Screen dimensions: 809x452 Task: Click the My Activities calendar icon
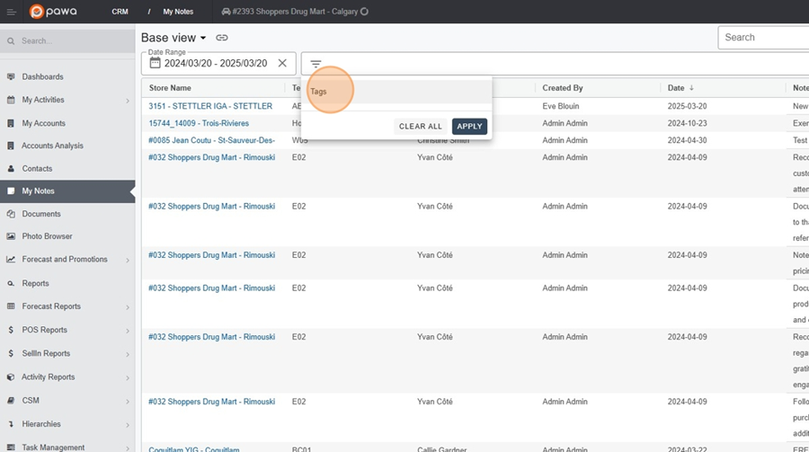tap(11, 100)
